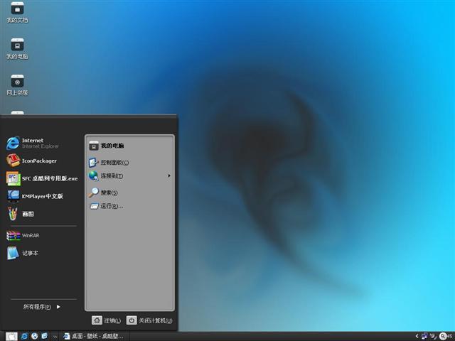Click the round magnifier tray icon
Screen dimensions: 455x341
(442, 336)
